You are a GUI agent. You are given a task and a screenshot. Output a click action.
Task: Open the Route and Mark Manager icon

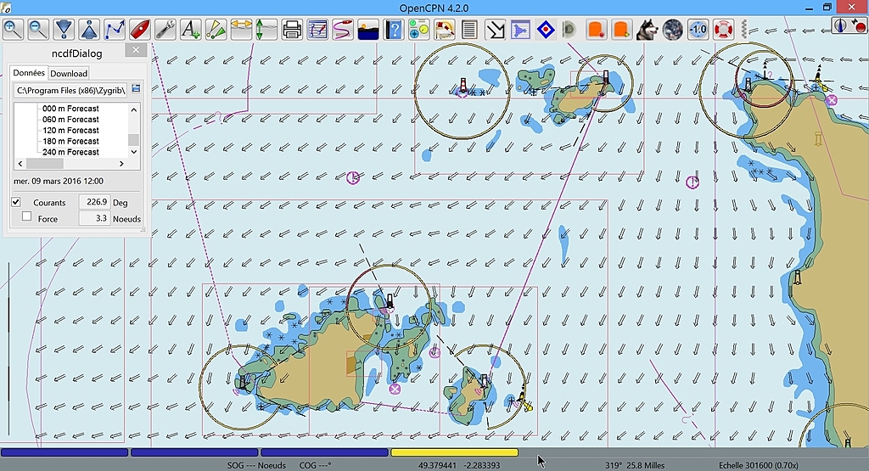pyautogui.click(x=317, y=29)
